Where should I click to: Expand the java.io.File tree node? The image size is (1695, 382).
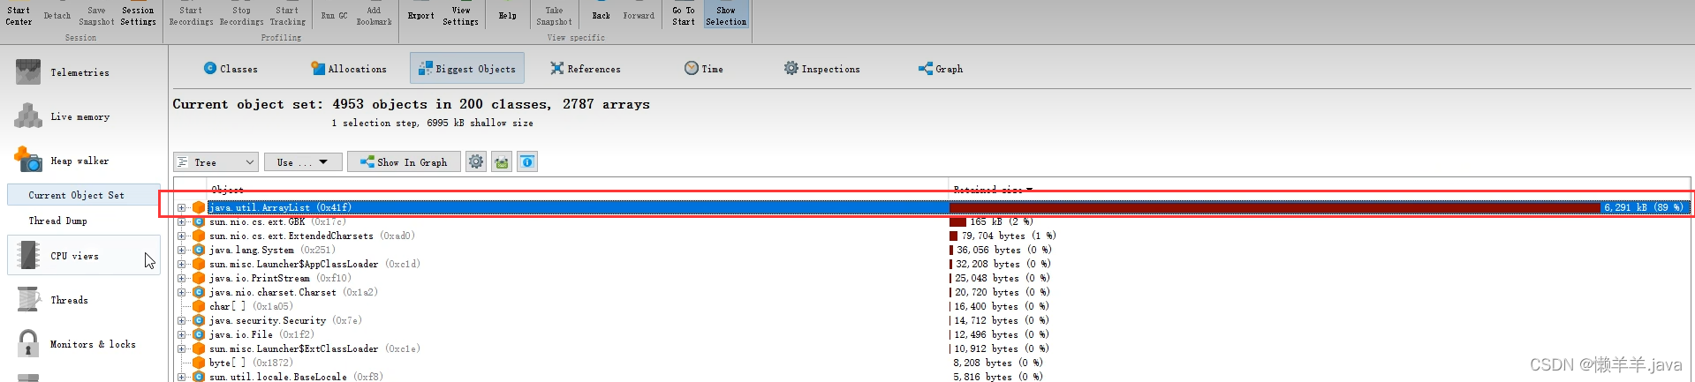[x=181, y=334]
